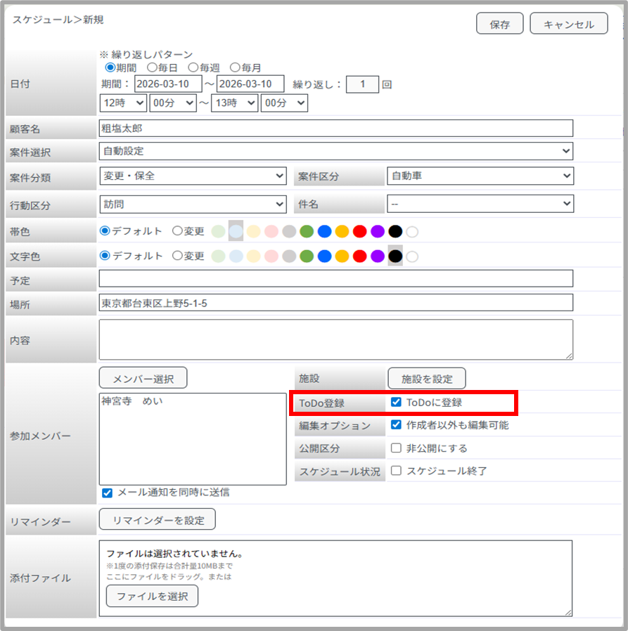This screenshot has height=631, width=628.
Task: Pick the red swatch in 帯色 row
Action: coord(359,231)
